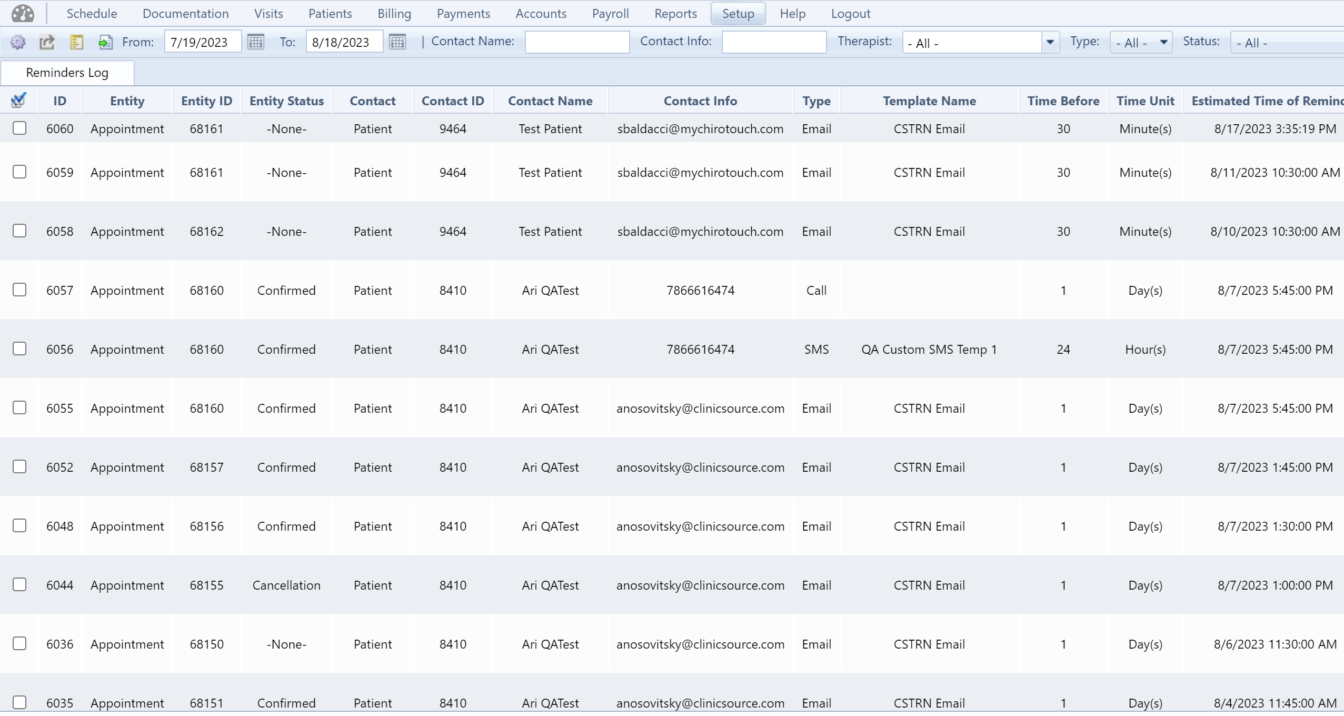Open the Payments menu

pyautogui.click(x=463, y=14)
